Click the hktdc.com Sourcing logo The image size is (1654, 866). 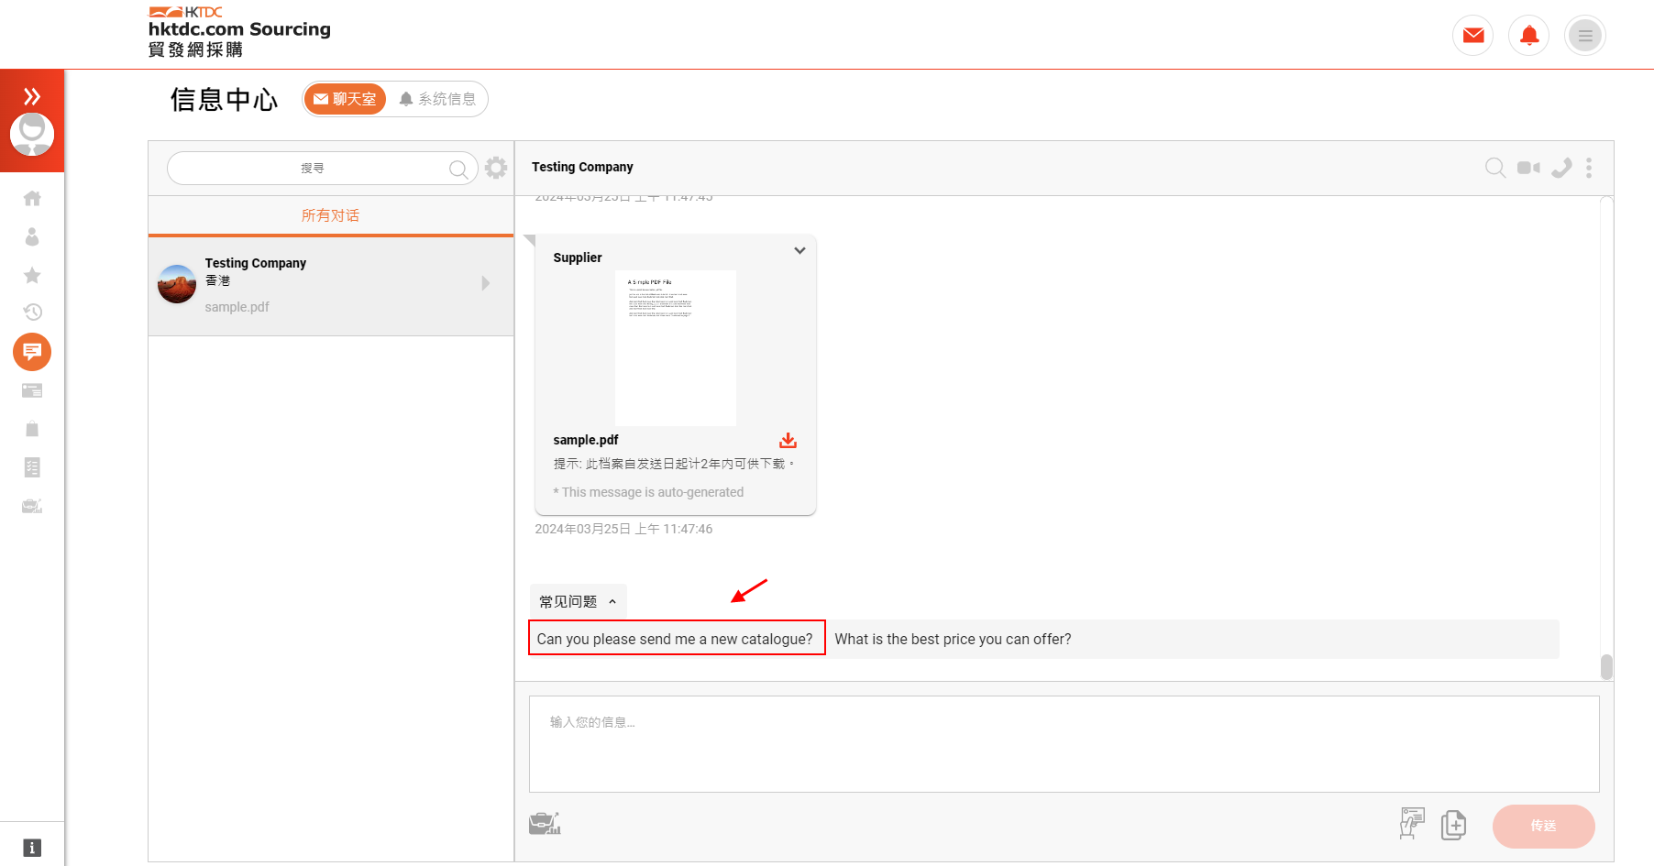pos(239,31)
